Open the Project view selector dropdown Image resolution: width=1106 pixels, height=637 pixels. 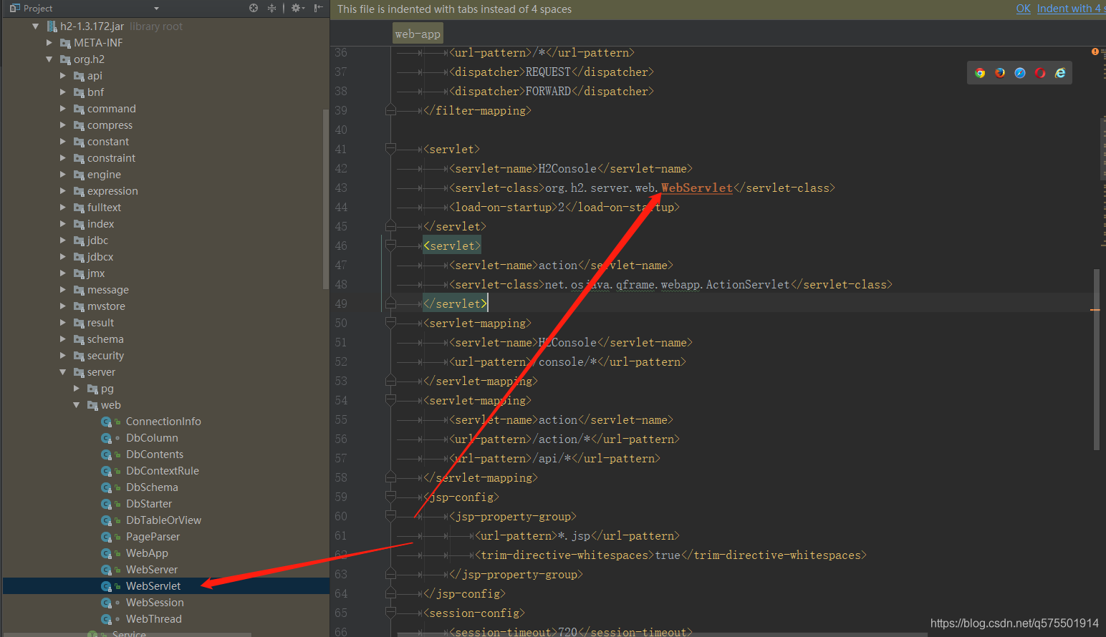coord(156,9)
